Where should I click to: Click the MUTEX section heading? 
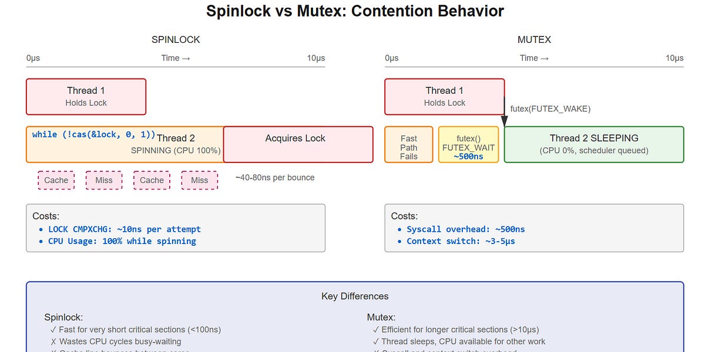pos(534,40)
